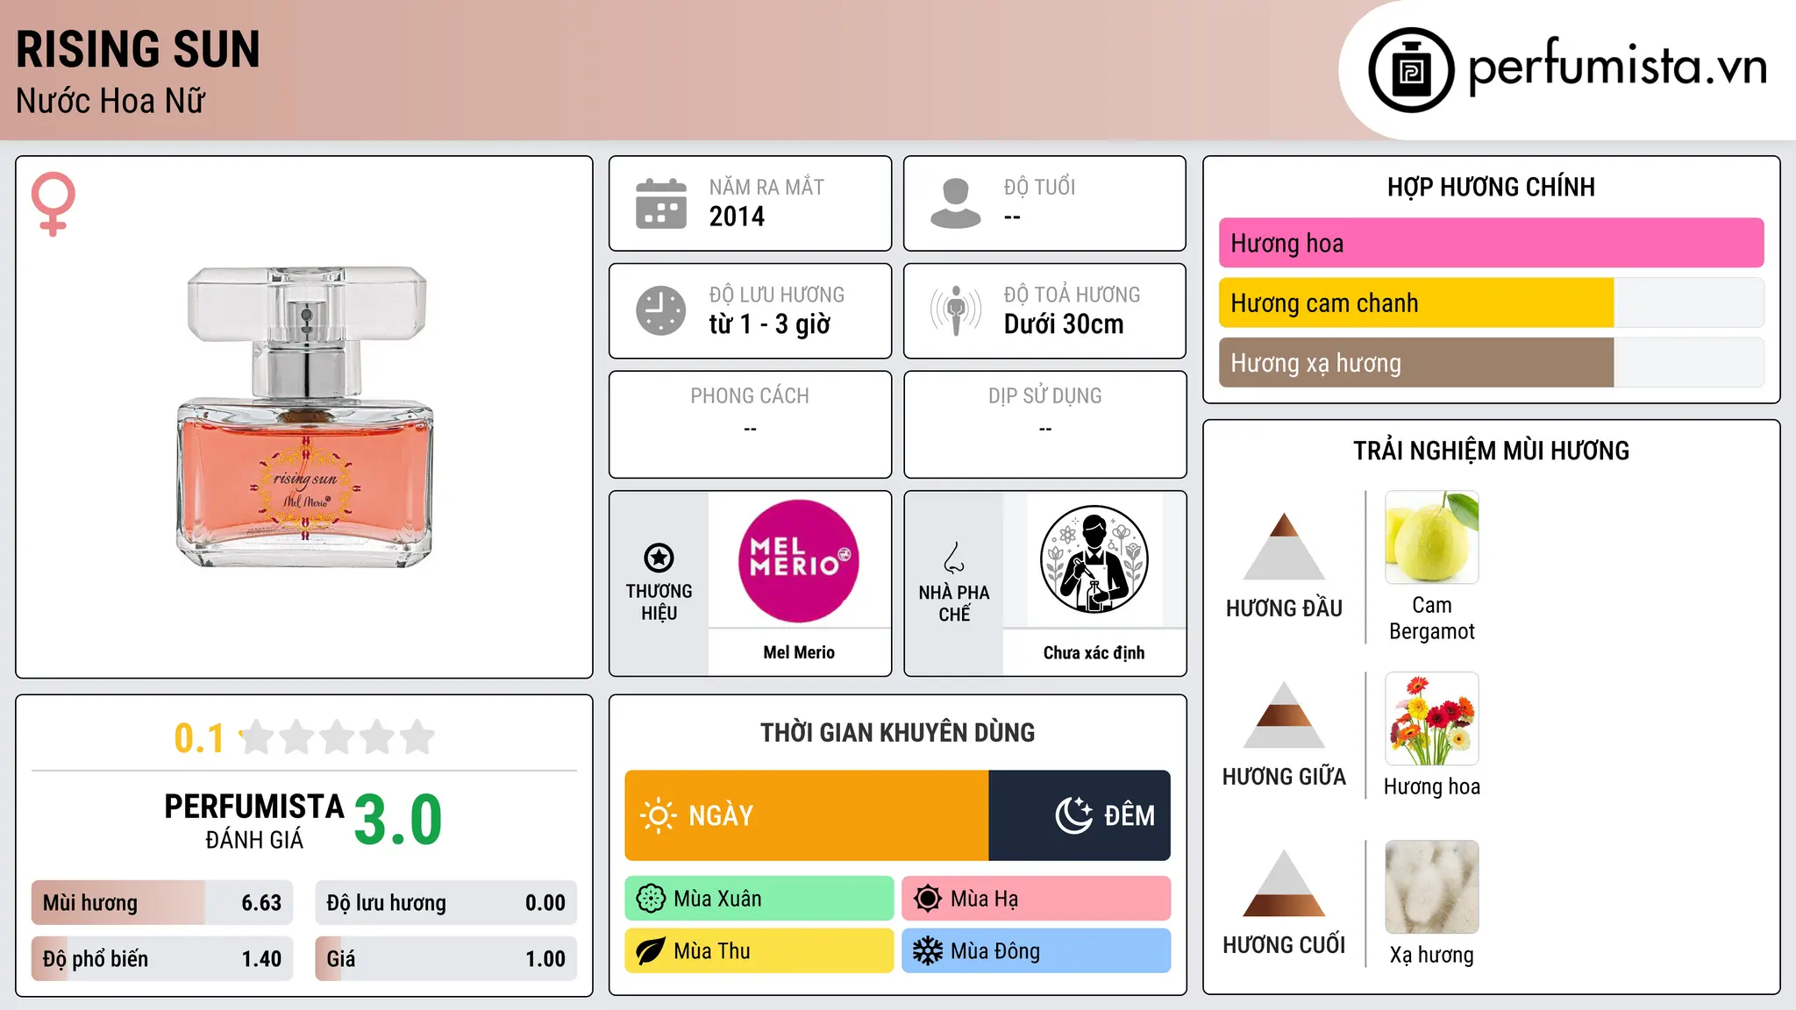The image size is (1796, 1010).
Task: Click the sillage value Dưới 30cm
Action: [1064, 324]
